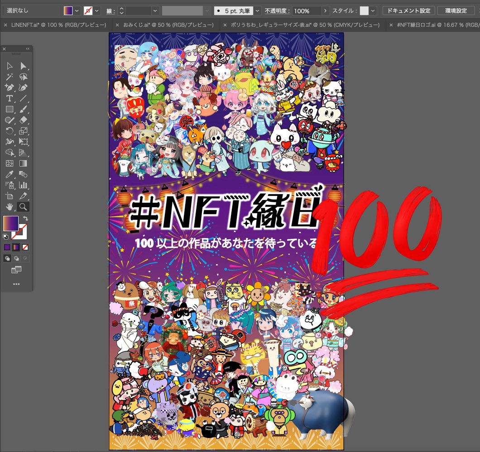
Task: Select the Scale tool
Action: click(23, 131)
